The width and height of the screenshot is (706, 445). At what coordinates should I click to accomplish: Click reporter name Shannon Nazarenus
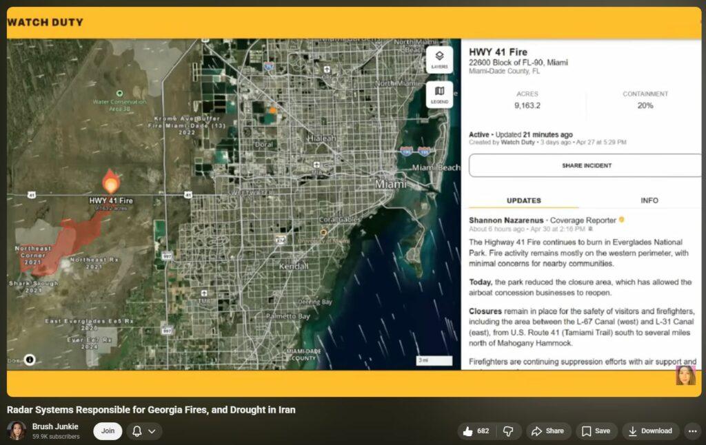tap(506, 220)
